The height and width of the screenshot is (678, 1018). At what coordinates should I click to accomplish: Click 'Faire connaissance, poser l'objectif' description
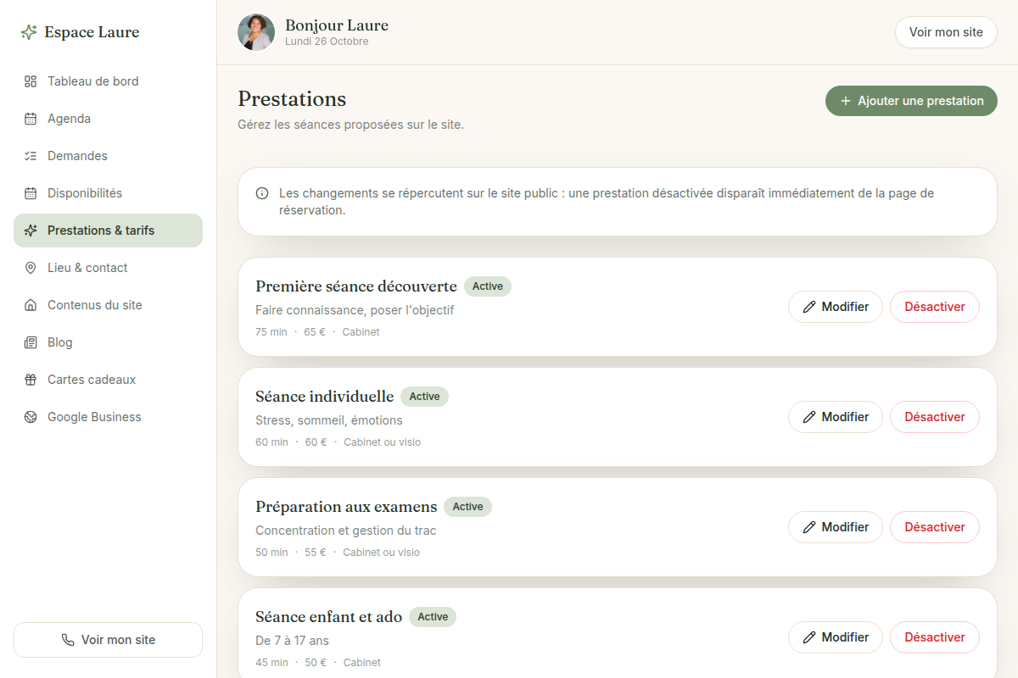click(355, 310)
